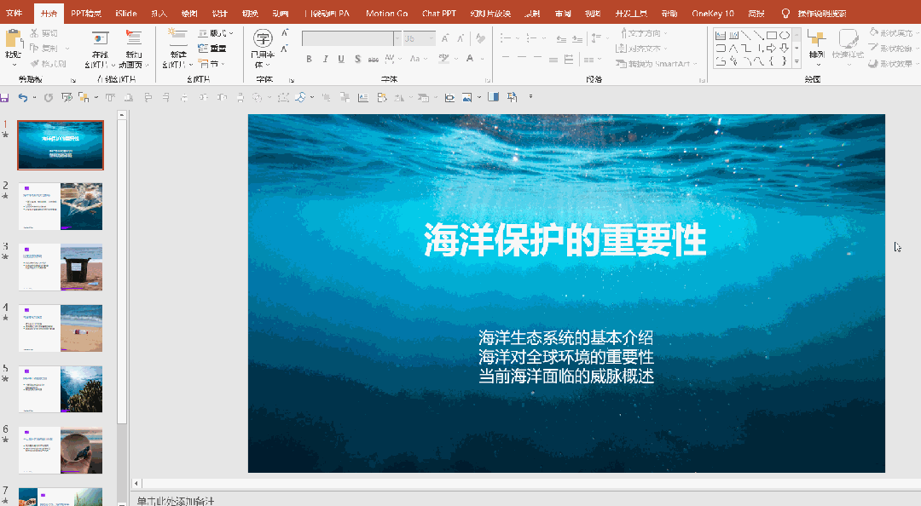Click the Reset slide icon
The height and width of the screenshot is (506, 921).
(203, 49)
